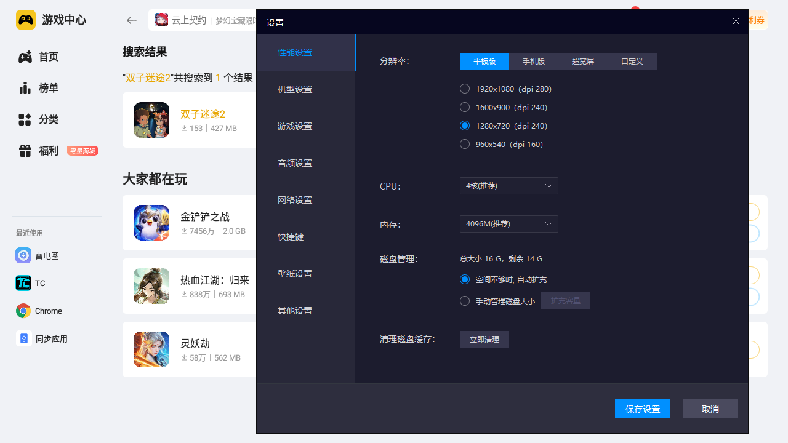Open the 同步应用 sync icon
The width and height of the screenshot is (788, 443).
pyautogui.click(x=23, y=338)
